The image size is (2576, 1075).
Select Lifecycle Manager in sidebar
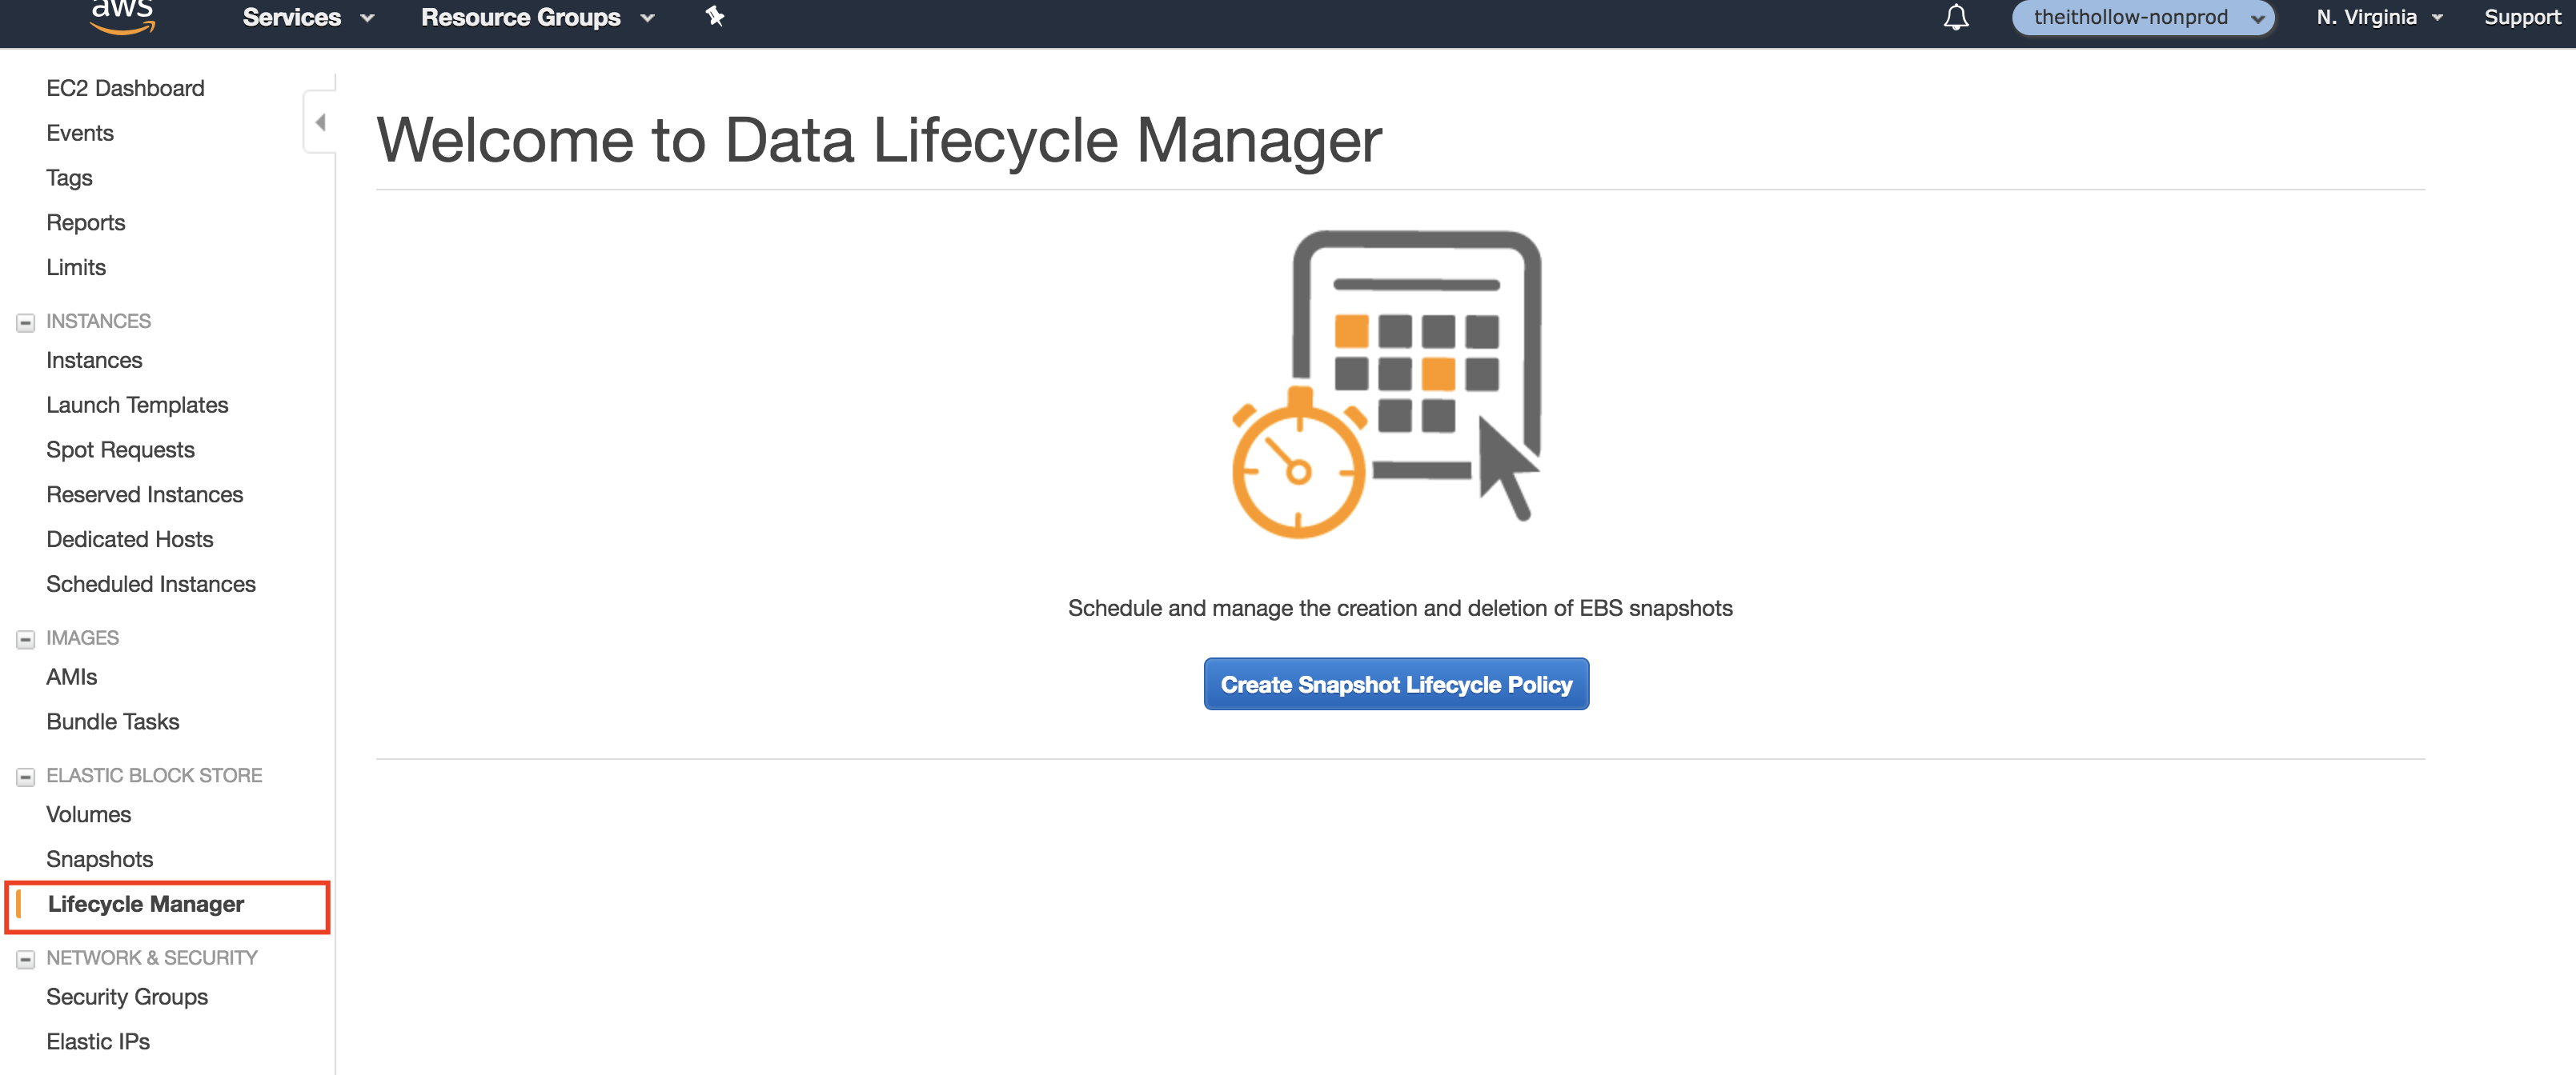click(146, 904)
